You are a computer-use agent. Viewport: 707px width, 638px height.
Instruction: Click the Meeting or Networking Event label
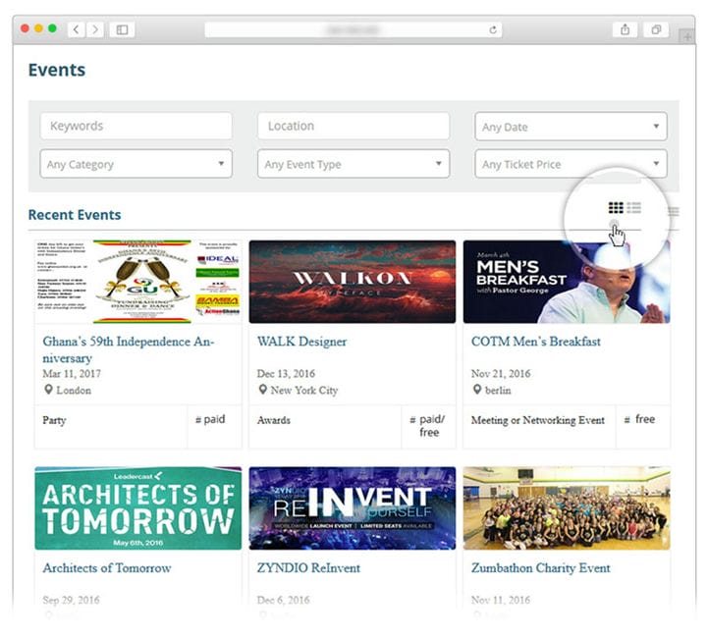click(x=537, y=420)
